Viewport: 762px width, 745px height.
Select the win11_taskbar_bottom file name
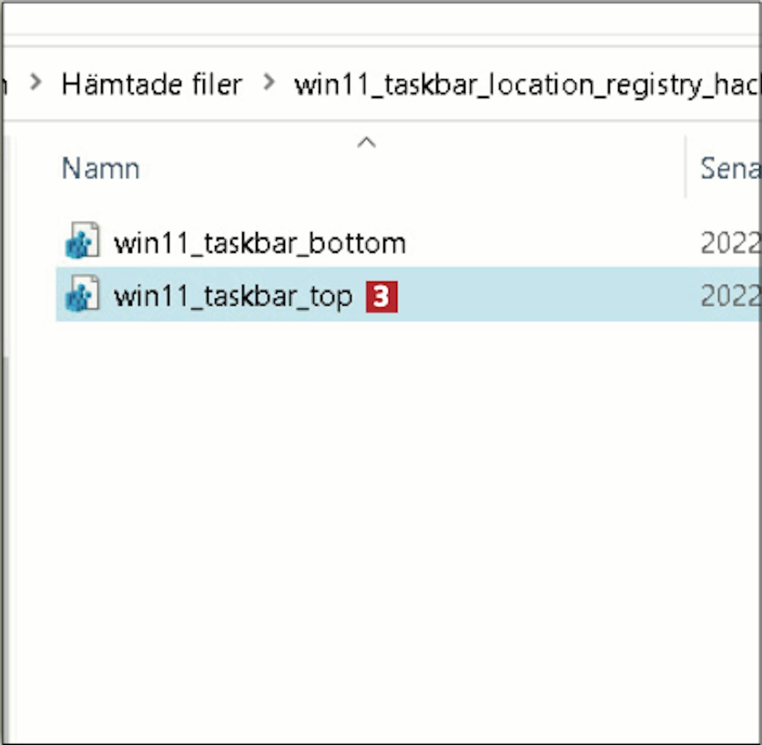[x=260, y=243]
